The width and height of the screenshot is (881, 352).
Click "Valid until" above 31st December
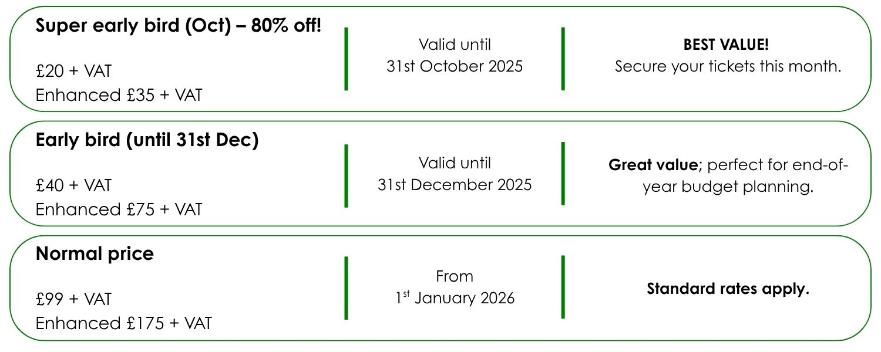[x=455, y=163]
